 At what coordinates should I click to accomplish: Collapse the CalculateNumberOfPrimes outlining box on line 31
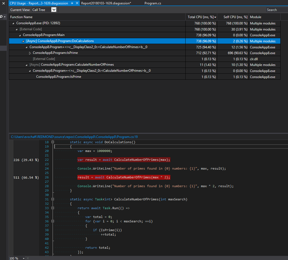tap(52, 199)
